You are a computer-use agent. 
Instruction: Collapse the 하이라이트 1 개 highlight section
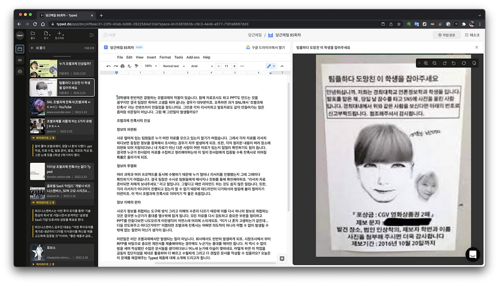43,138
